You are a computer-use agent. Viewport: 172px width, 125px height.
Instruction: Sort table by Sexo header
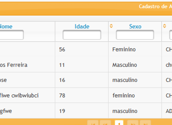click(135, 26)
